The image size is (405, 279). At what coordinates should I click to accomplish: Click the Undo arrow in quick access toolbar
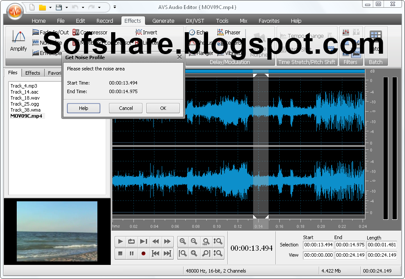coord(75,7)
